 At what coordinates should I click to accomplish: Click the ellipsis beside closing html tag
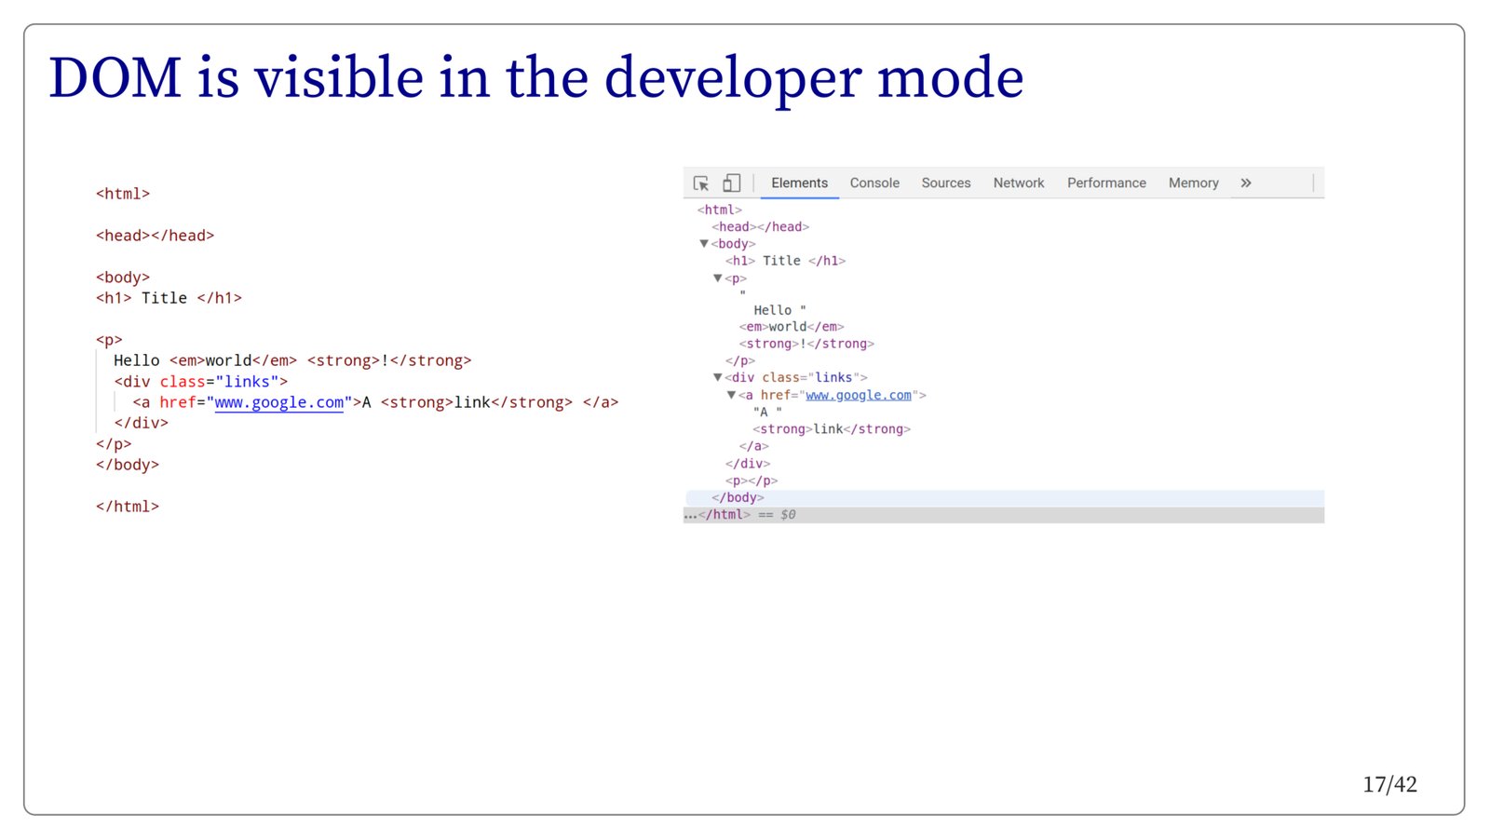tap(690, 515)
